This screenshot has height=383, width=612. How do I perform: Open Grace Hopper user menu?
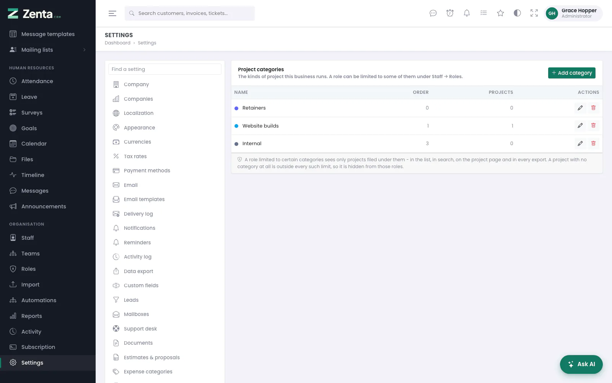click(573, 13)
